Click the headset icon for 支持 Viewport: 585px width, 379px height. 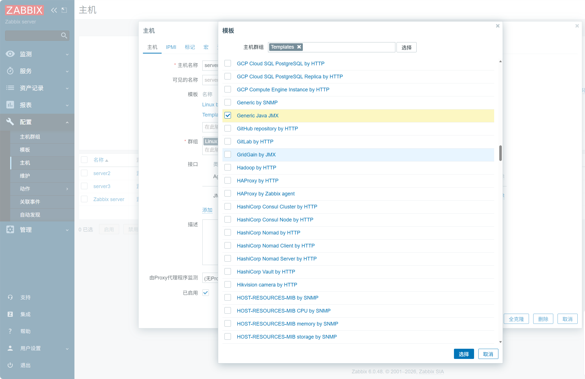coord(10,297)
